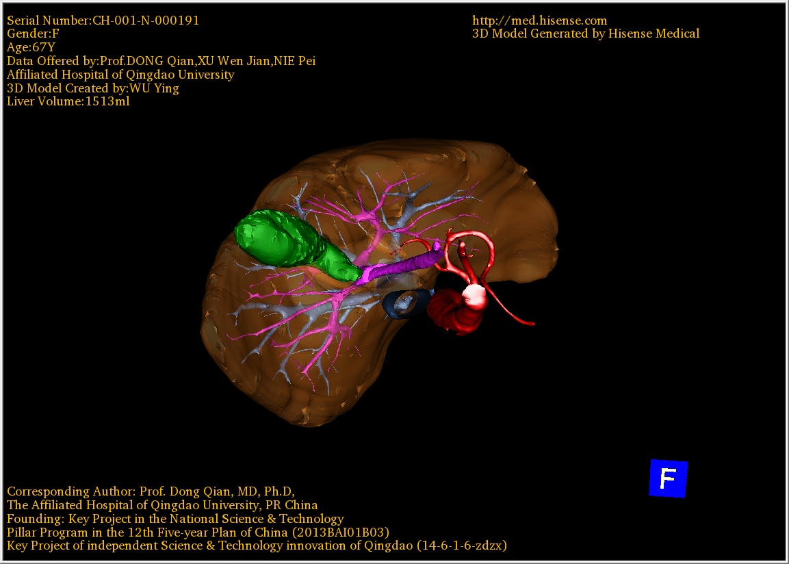The width and height of the screenshot is (789, 564).
Task: Click the blue F orientation cube
Action: (x=669, y=478)
